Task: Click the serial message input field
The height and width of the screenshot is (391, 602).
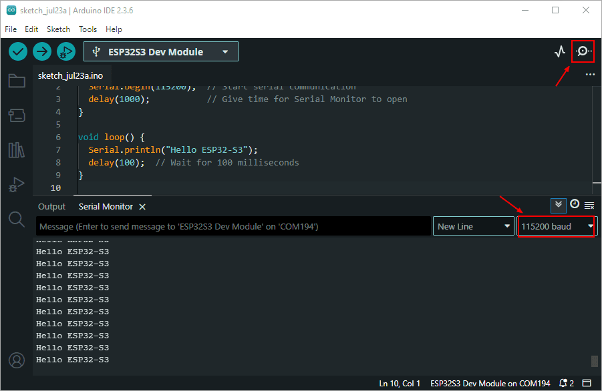Action: click(x=233, y=226)
